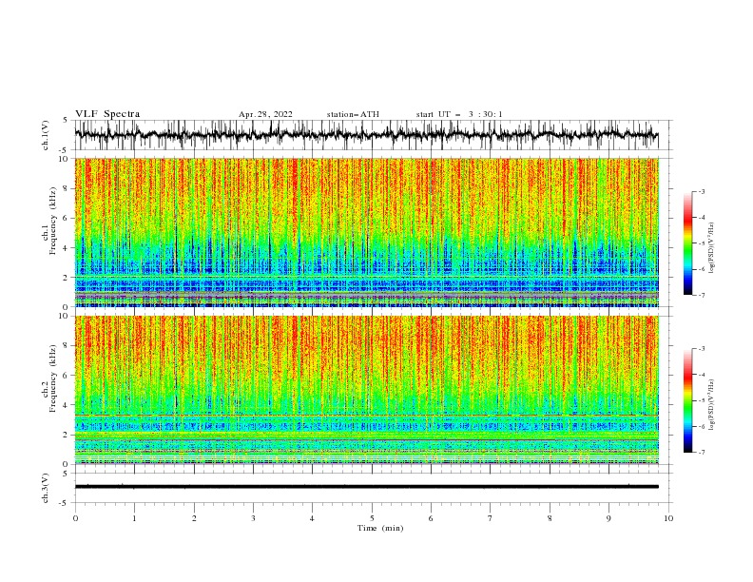Click the "ch.1(V)" waveform axis label
The image size is (753, 582).
tap(46, 135)
